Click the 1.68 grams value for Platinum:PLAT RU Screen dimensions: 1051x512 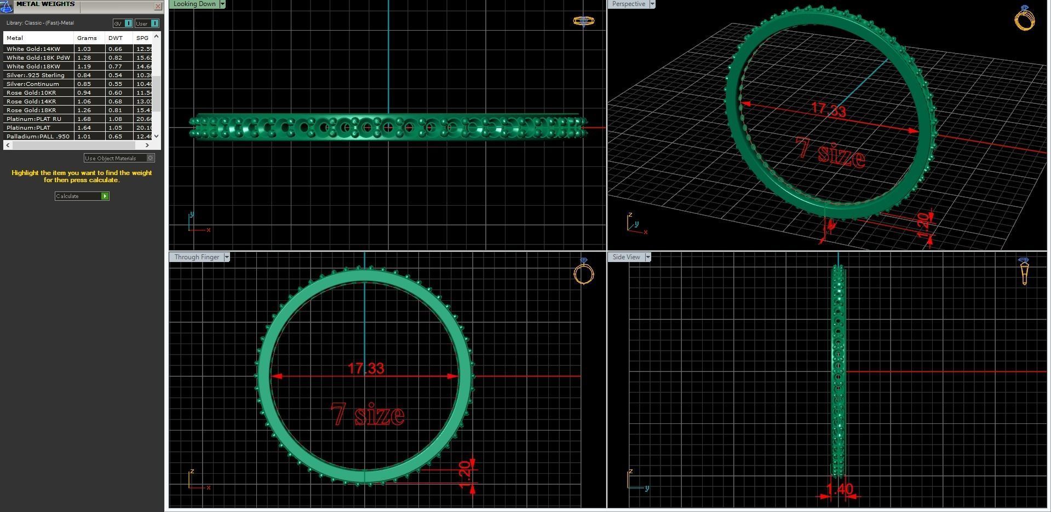(x=84, y=119)
